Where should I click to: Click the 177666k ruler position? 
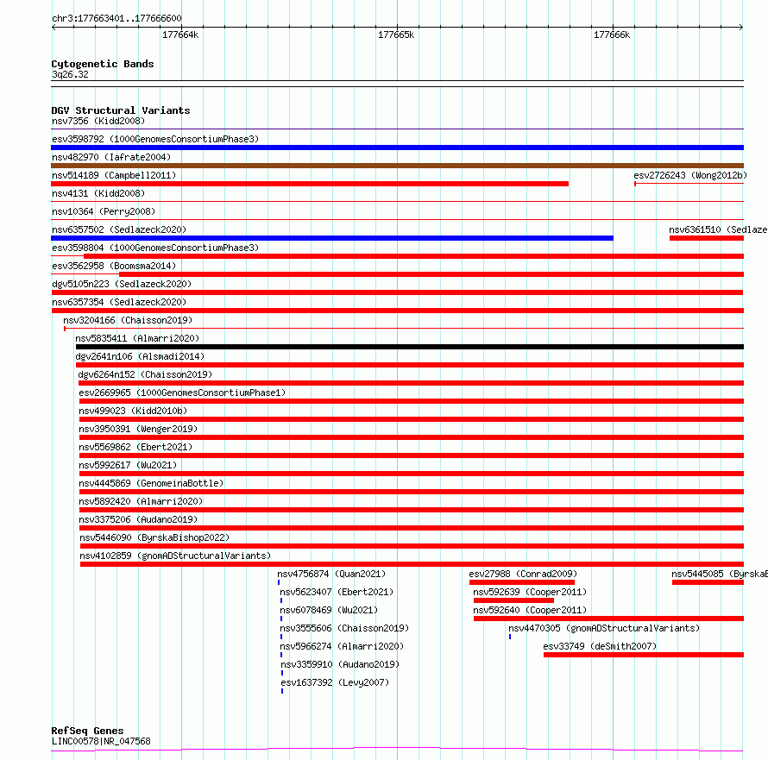tap(612, 35)
